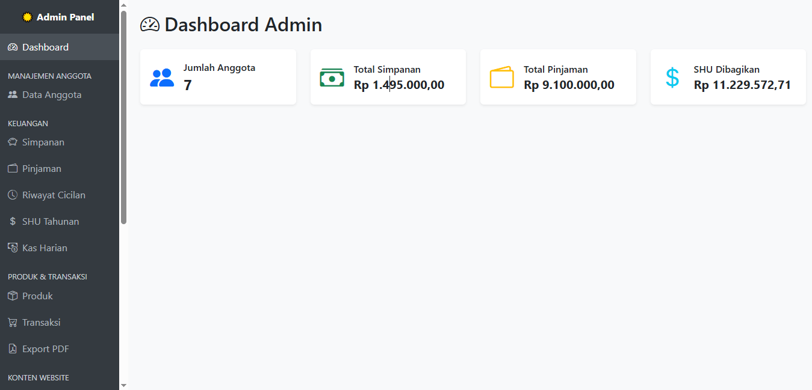Click the Total Simpanan summary card

point(388,78)
